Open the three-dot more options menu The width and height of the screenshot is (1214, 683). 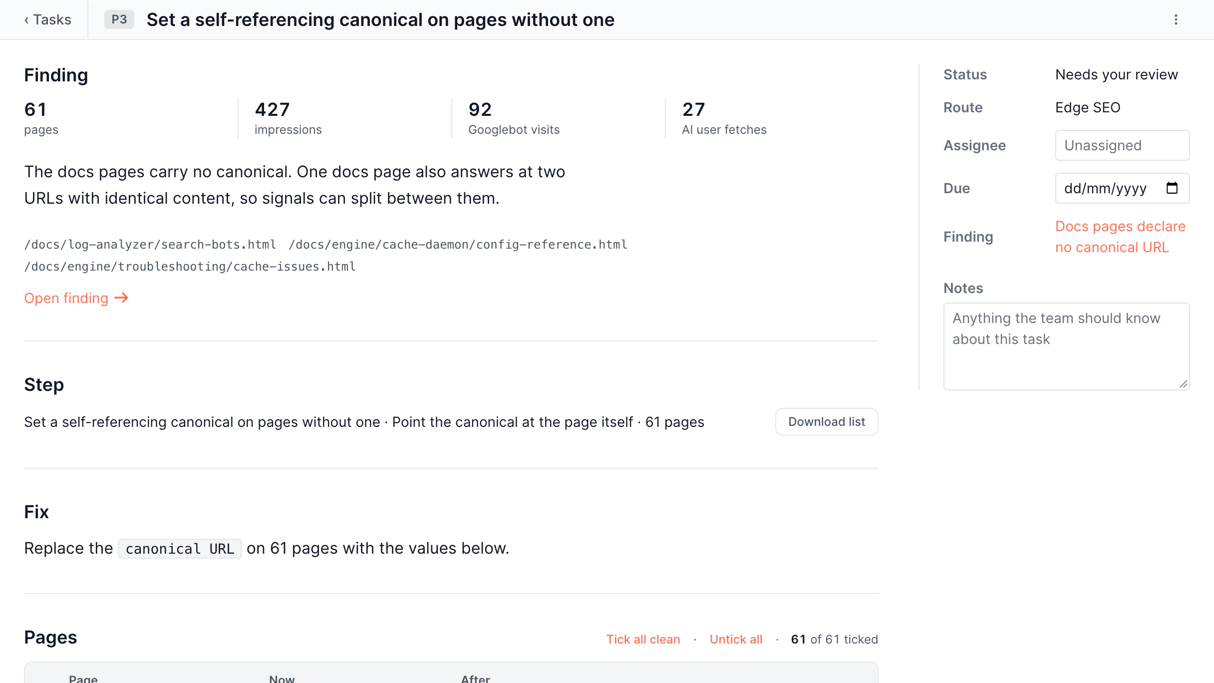point(1176,19)
